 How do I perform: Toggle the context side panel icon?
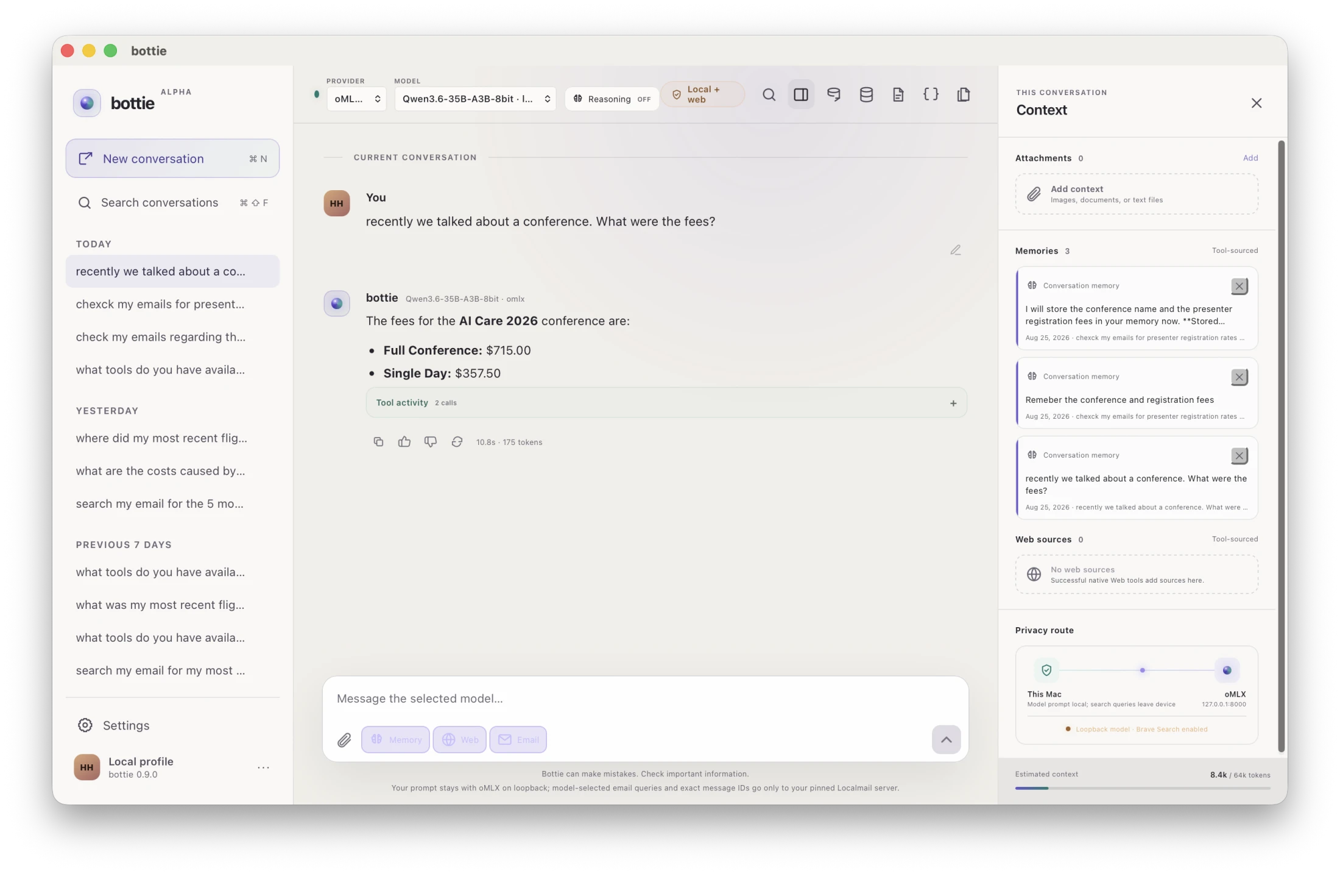tap(801, 94)
